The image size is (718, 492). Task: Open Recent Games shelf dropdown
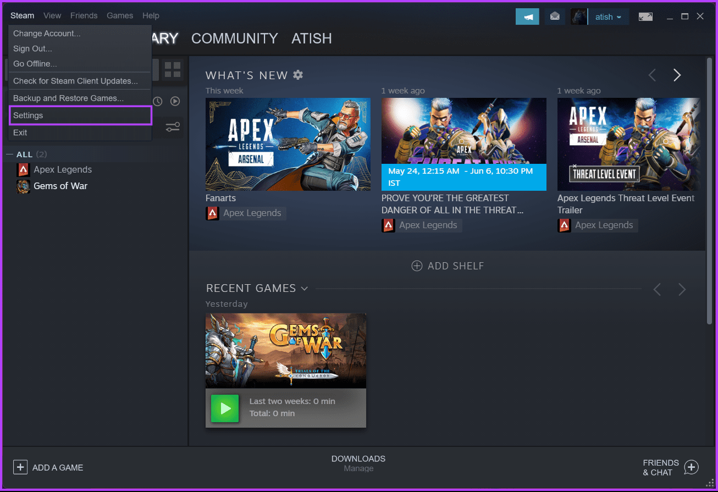[x=304, y=289]
